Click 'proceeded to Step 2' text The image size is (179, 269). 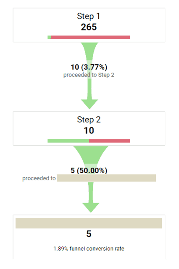coord(89,75)
